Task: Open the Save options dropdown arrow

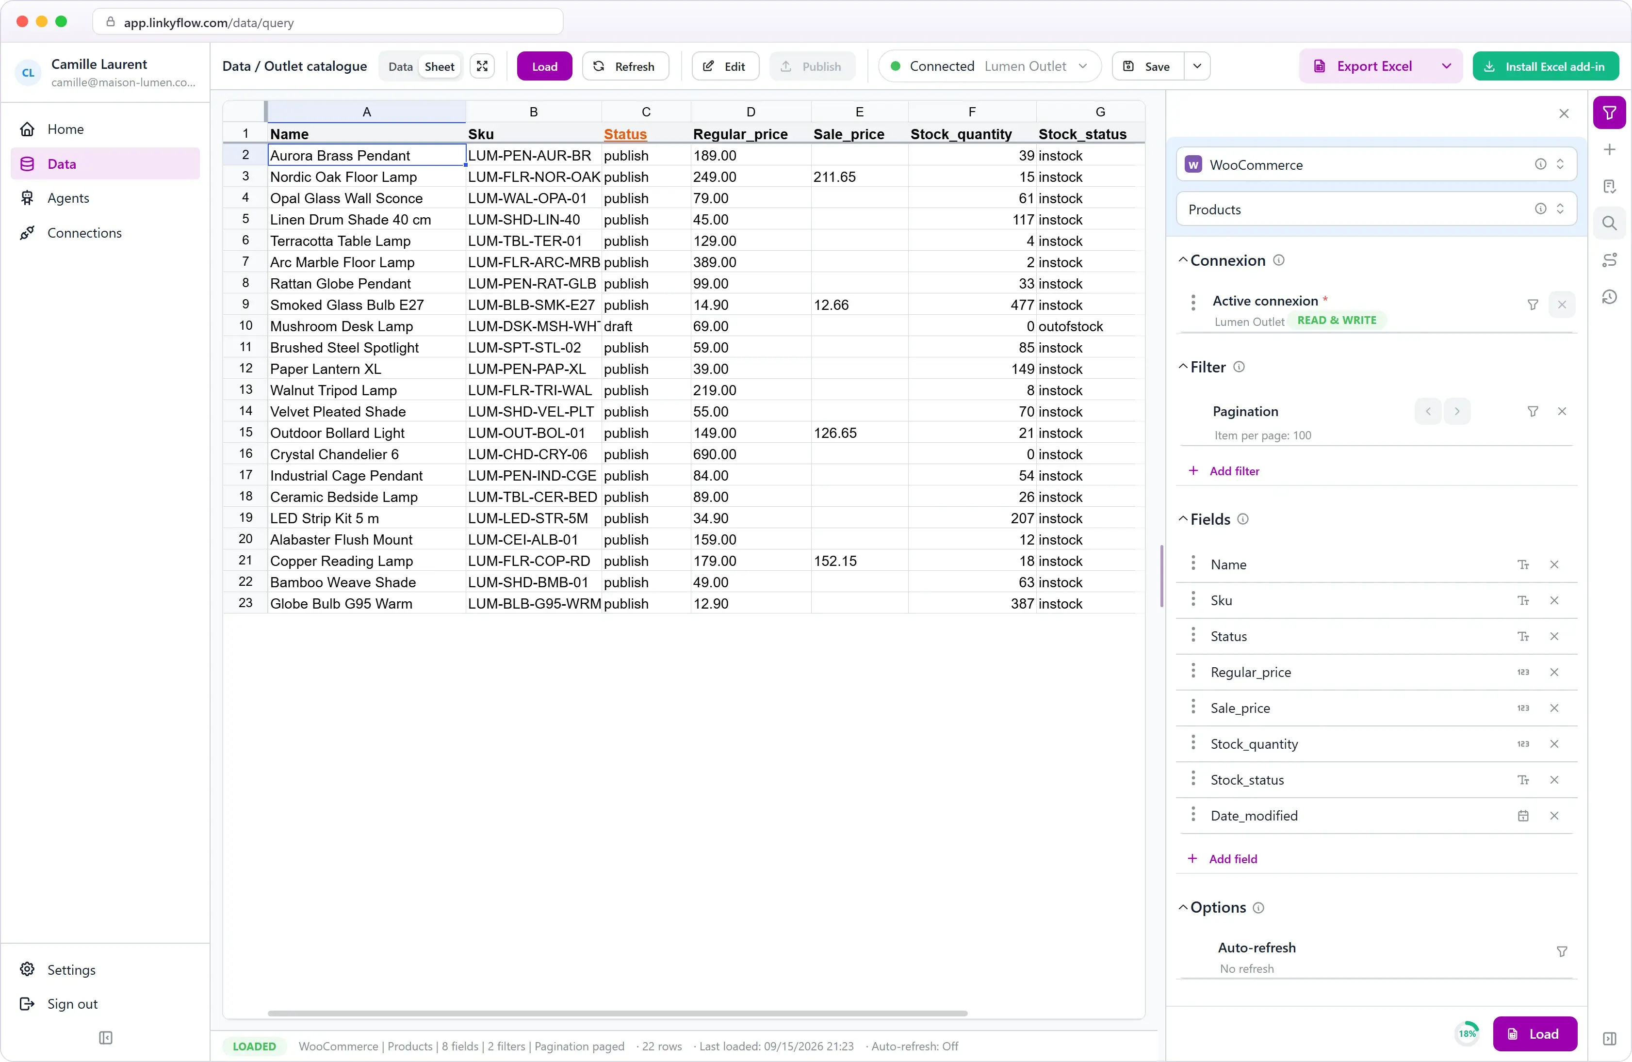Action: tap(1196, 66)
